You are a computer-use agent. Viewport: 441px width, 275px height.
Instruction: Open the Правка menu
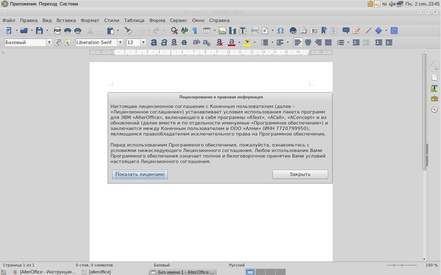pyautogui.click(x=29, y=20)
